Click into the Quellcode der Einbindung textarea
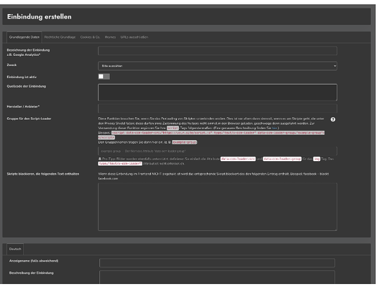 218,93
